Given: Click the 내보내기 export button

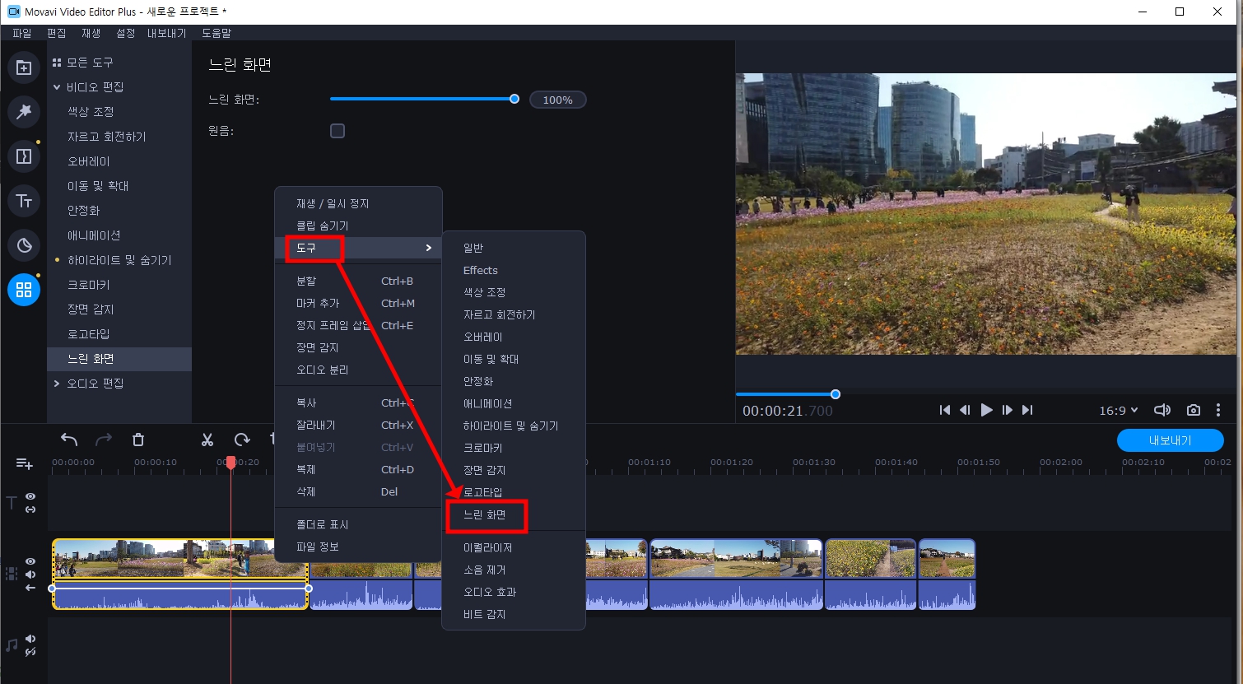Looking at the screenshot, I should click(1170, 440).
